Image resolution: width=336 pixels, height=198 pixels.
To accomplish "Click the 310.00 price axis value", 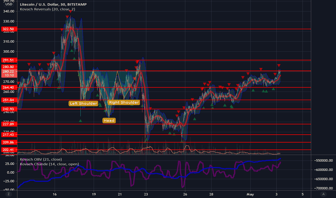I will tap(9, 41).
